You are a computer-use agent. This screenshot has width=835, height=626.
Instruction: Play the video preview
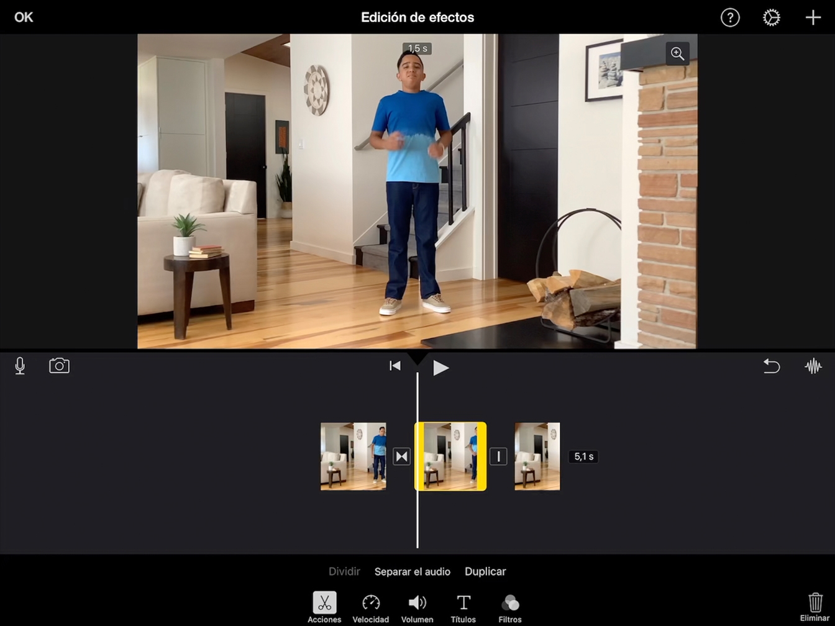pos(440,368)
